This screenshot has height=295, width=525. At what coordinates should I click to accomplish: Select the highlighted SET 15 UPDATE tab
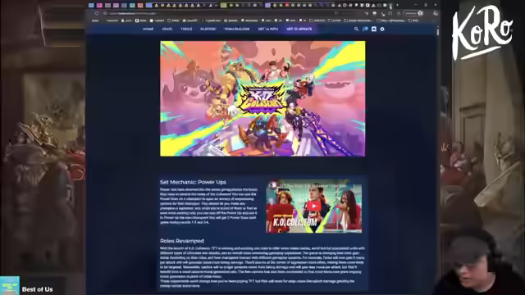[x=299, y=29]
